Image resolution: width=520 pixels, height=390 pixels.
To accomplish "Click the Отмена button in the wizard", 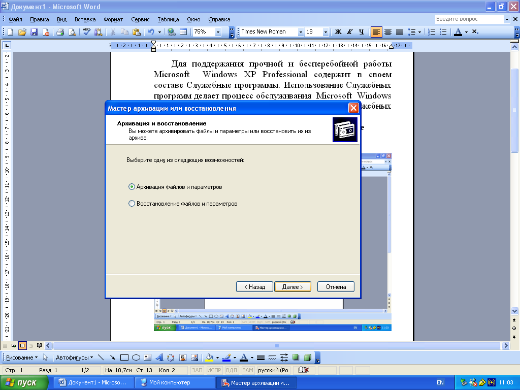I will tap(336, 287).
